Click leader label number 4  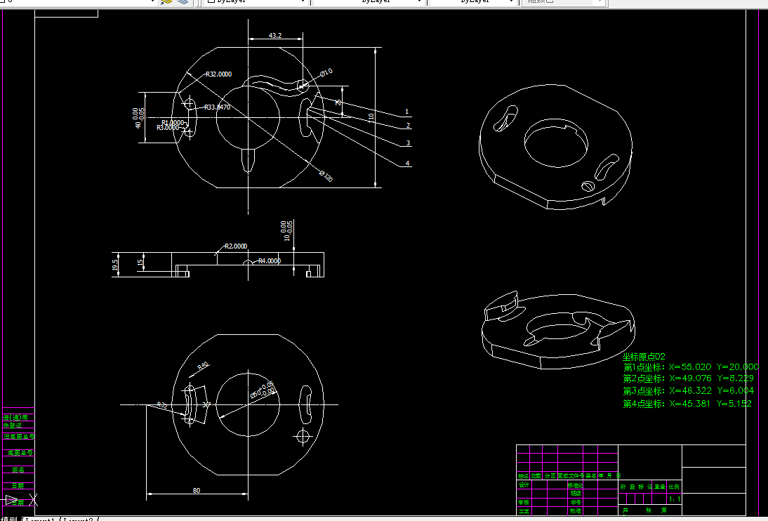tap(407, 163)
